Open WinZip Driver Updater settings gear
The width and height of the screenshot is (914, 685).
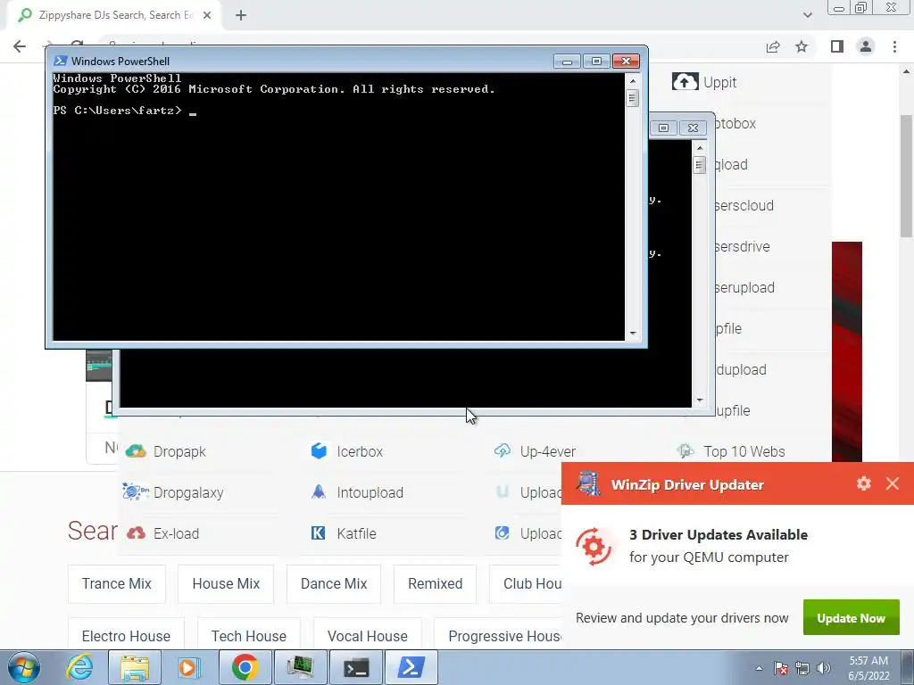(864, 483)
